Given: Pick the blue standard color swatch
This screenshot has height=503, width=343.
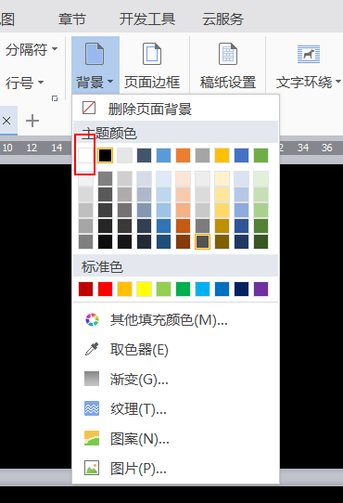Looking at the screenshot, I should [222, 289].
